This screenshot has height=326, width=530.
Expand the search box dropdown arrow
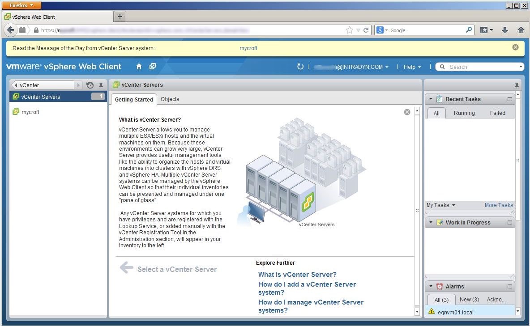coord(521,67)
